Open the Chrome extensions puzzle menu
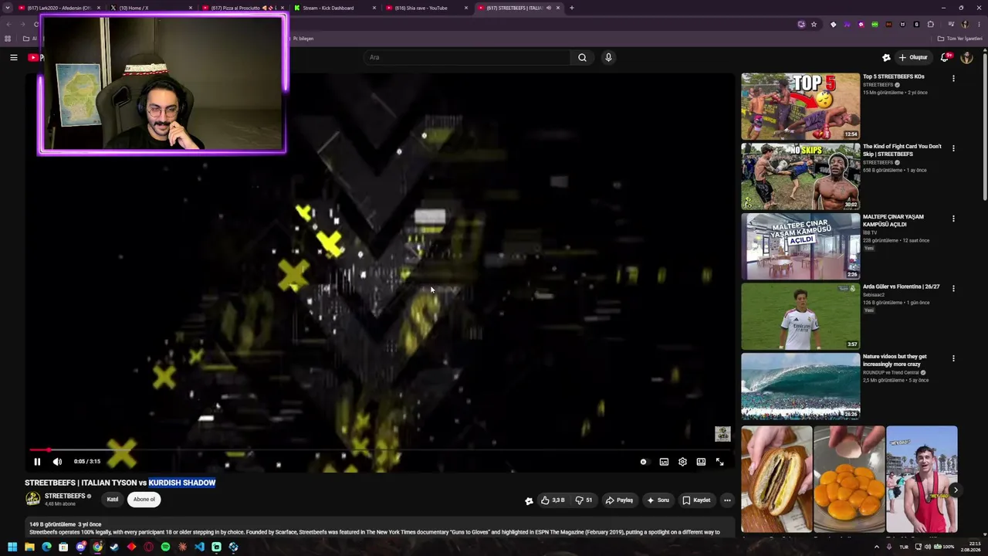Screen dimensions: 988x556 coord(931,25)
